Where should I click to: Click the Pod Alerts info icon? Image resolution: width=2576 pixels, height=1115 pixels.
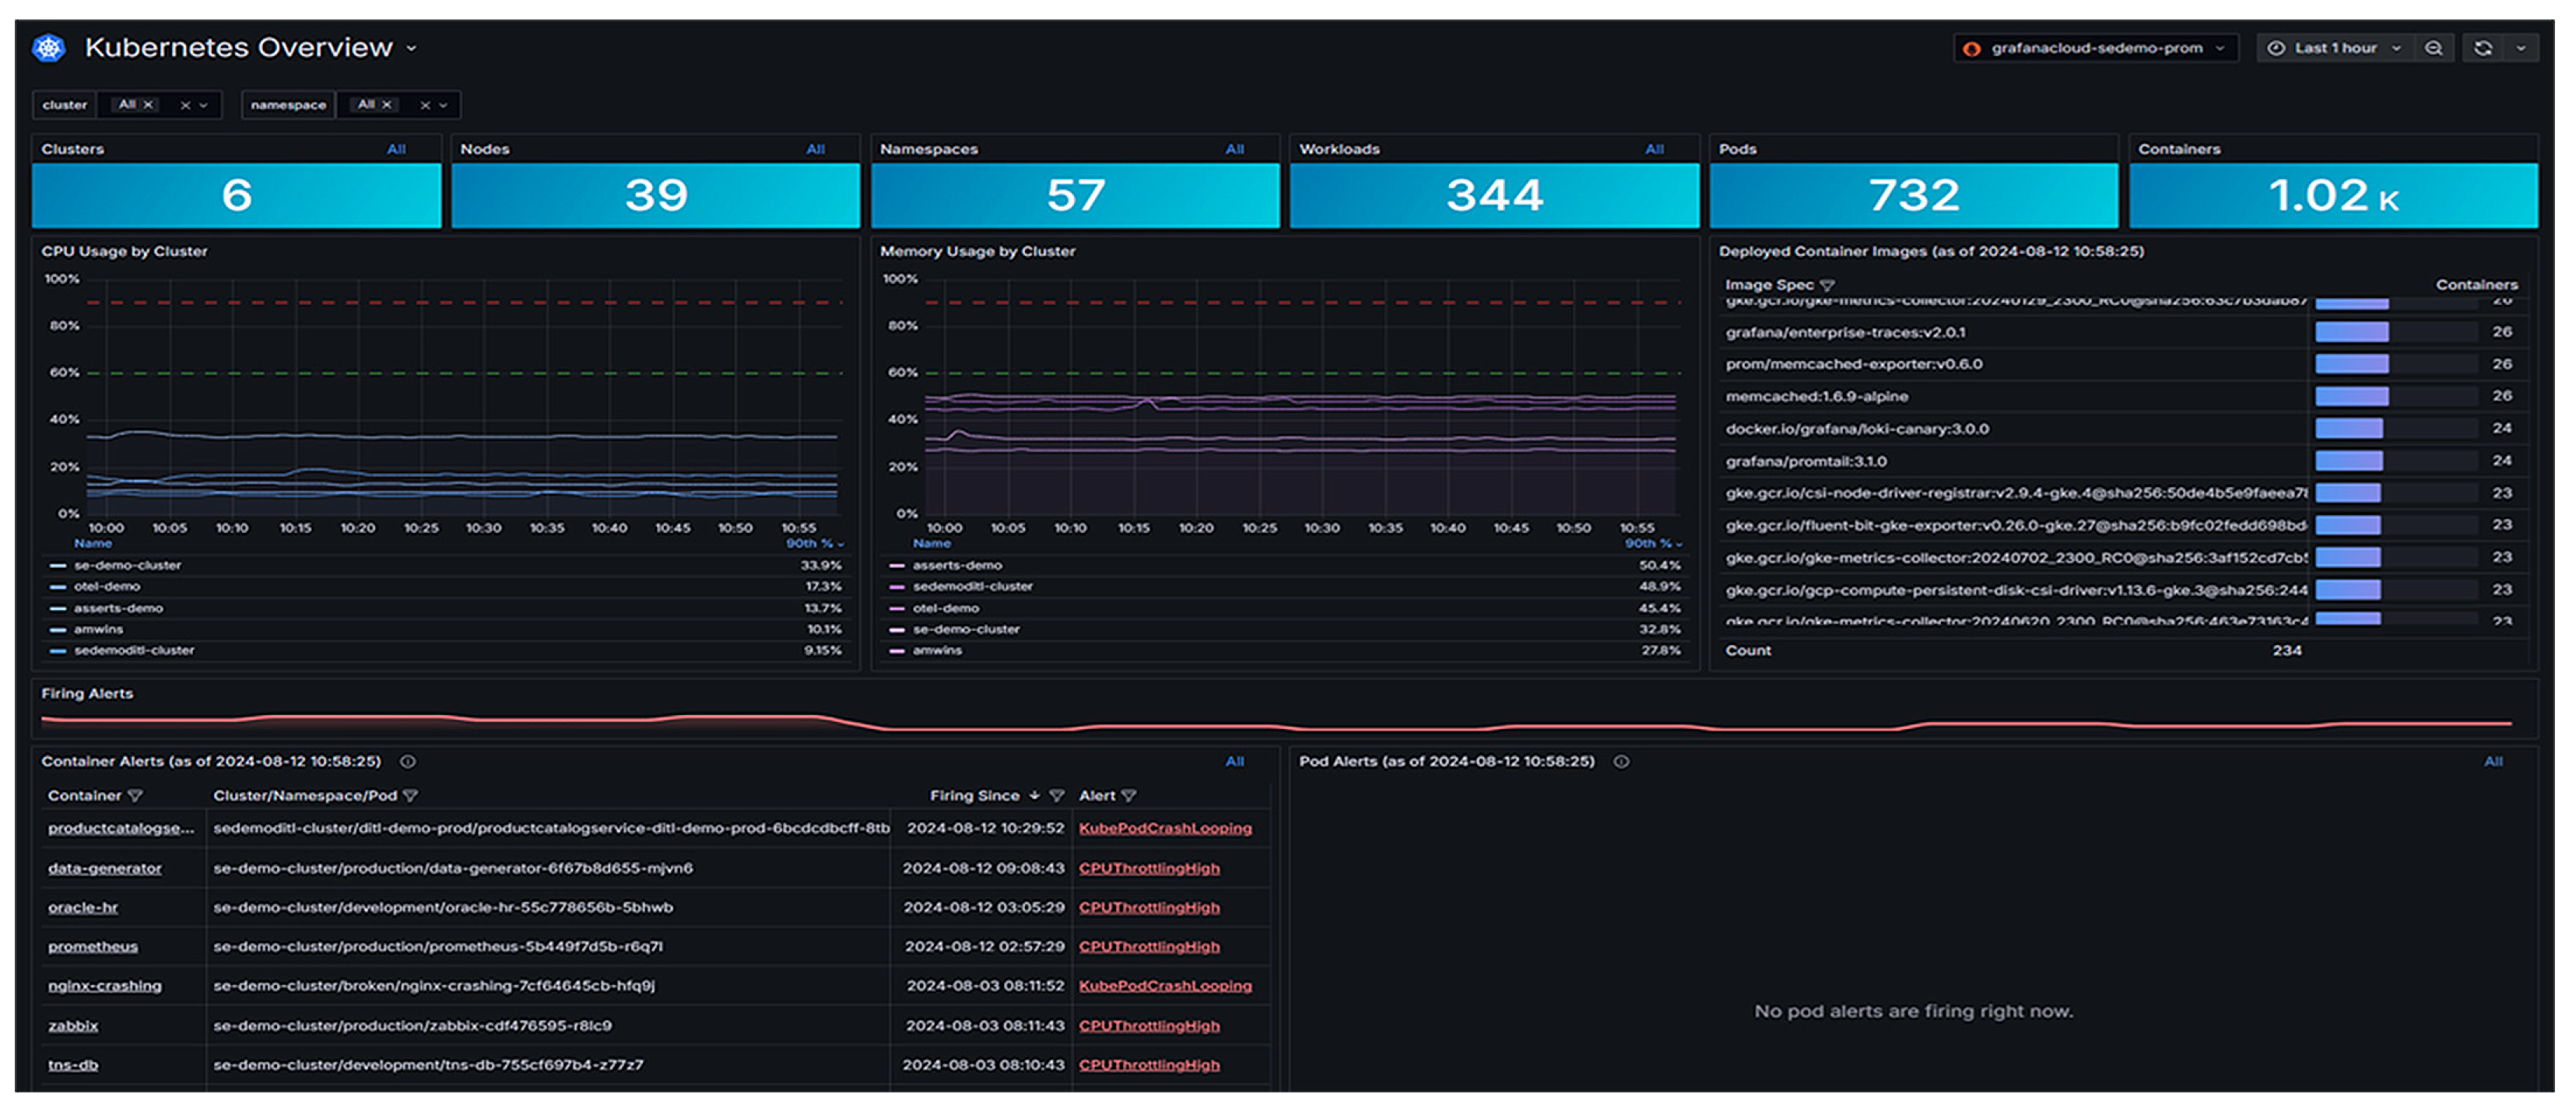pos(1621,762)
